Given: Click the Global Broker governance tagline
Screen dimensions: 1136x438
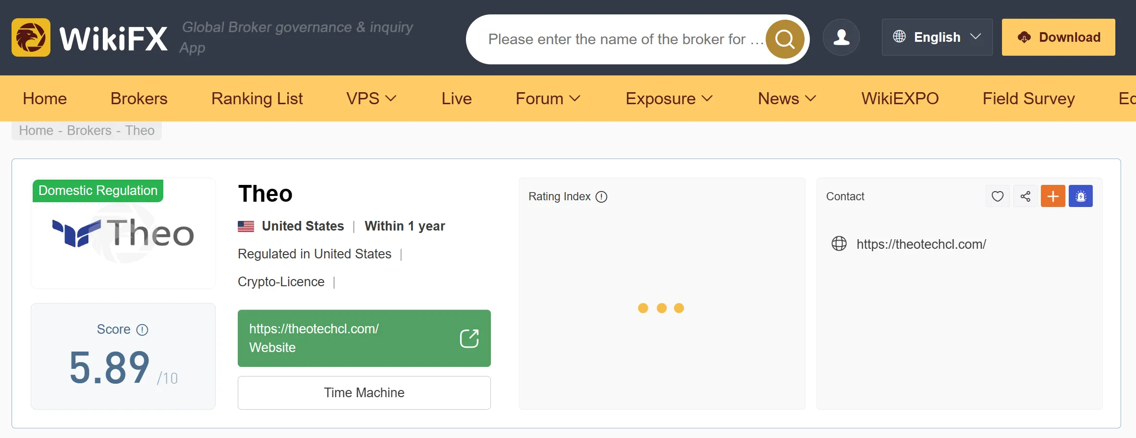Looking at the screenshot, I should coord(296,37).
